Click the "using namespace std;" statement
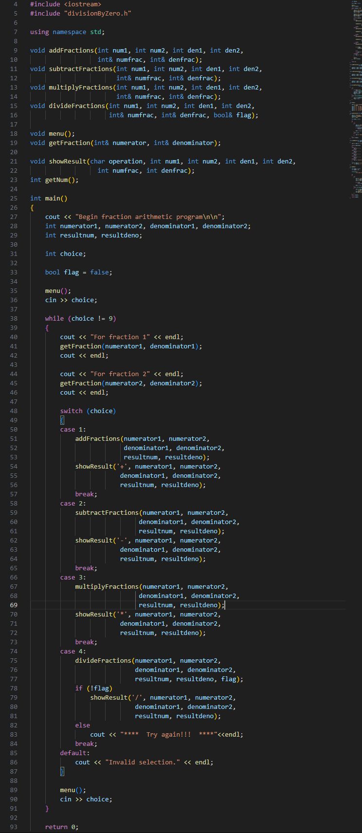This screenshot has width=362, height=833. 67,32
